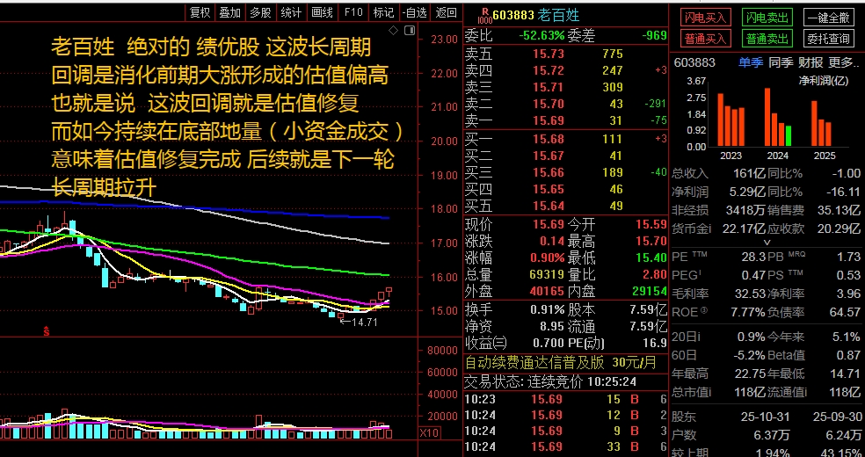
Task: Switch to the 单季 tab
Action: [751, 62]
